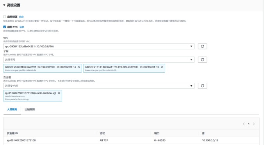
Task: Open 信息 link next to 启用 VPC
Action: [22, 27]
